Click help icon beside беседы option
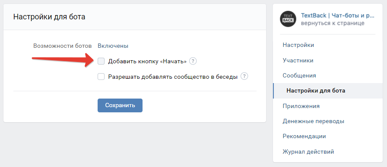This screenshot has height=167, width=387. click(x=244, y=77)
